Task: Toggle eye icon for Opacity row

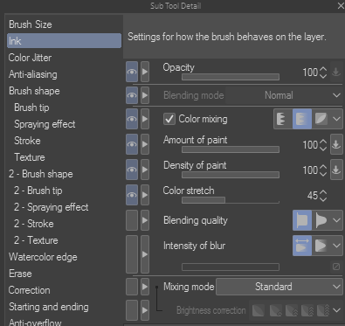Action: coord(132,72)
